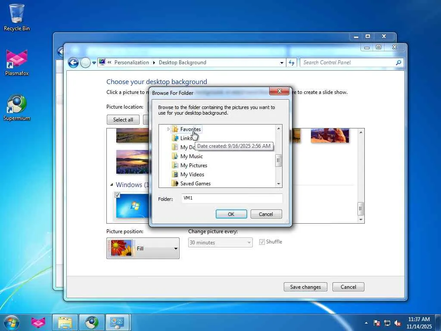Click the Action Center flag tray icon
The height and width of the screenshot is (331, 441).
pos(377,323)
